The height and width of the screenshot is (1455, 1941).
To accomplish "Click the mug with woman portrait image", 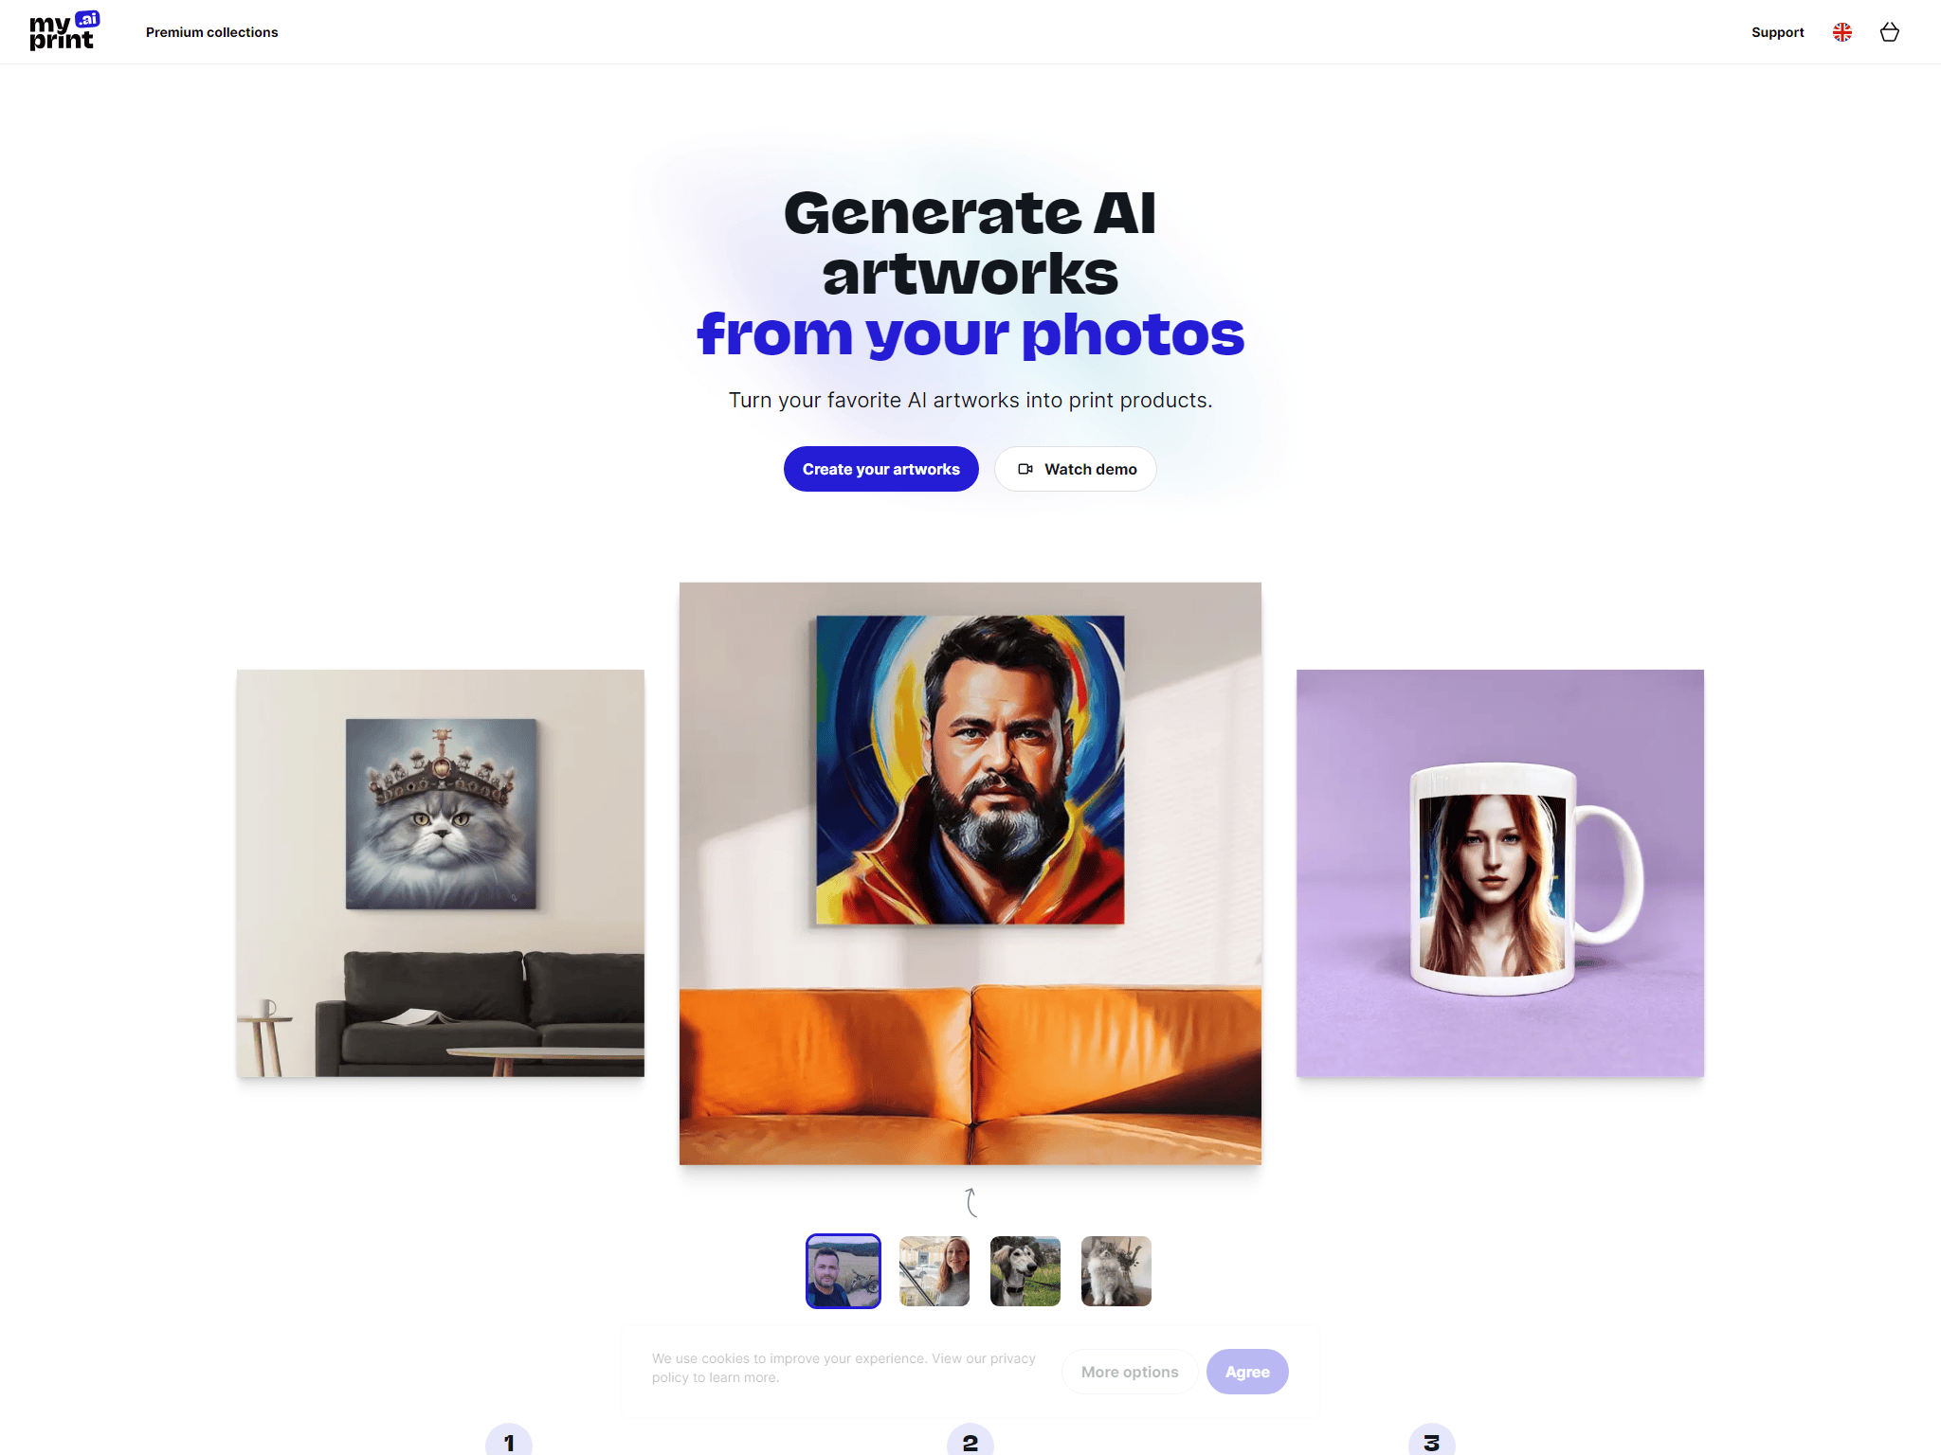I will click(x=1500, y=873).
